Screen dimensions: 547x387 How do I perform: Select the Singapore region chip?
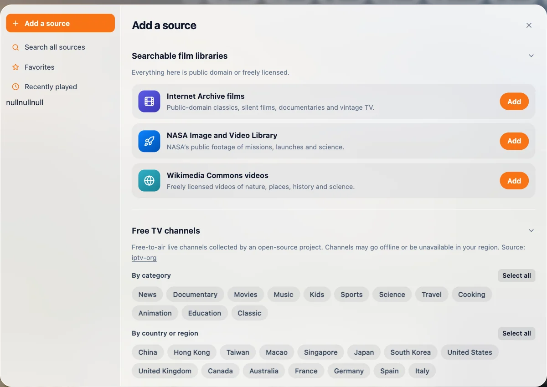point(321,352)
